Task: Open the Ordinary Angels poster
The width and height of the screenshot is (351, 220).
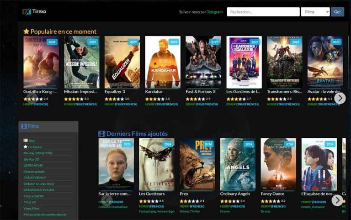Action: coord(238,164)
